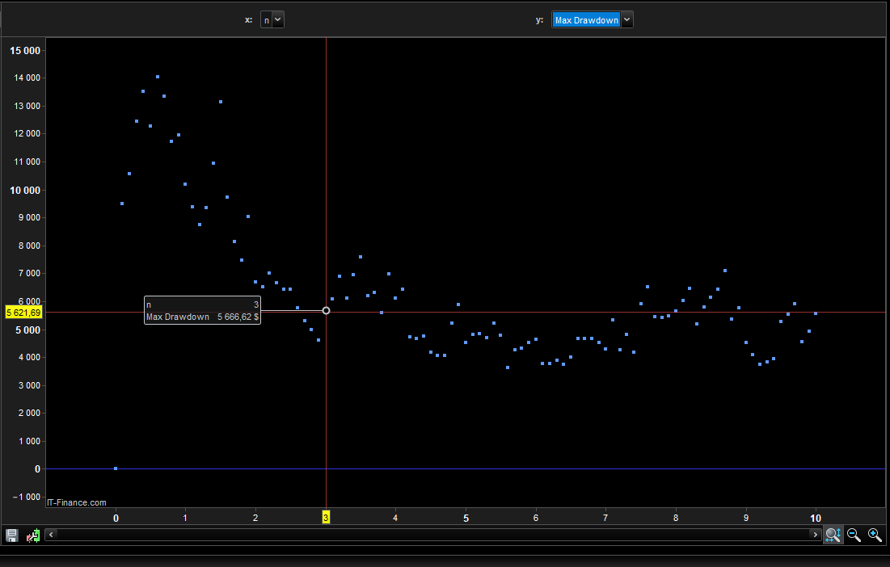Click the highlighted 3 on the x-axis
890x567 pixels.
(x=326, y=517)
